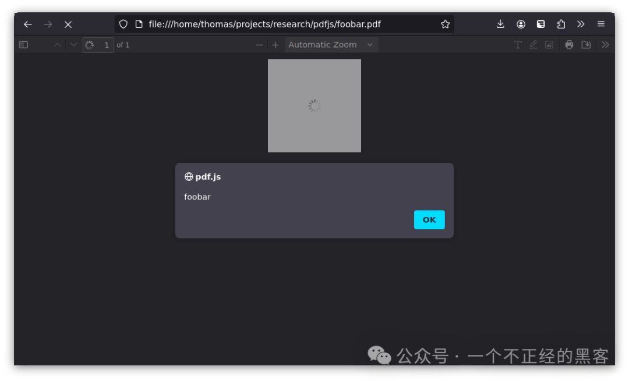Click the address bar URL

(264, 24)
